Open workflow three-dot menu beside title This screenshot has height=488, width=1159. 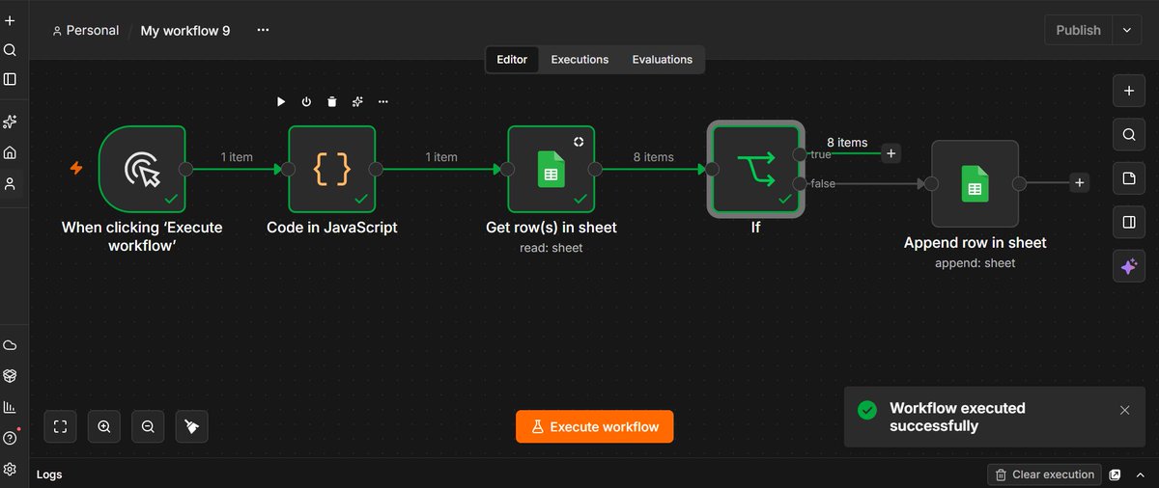(x=263, y=30)
